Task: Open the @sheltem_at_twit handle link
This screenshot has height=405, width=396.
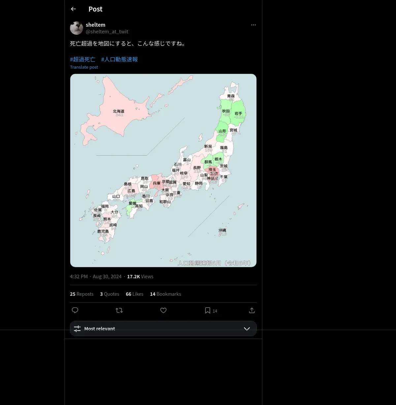Action: point(107,32)
